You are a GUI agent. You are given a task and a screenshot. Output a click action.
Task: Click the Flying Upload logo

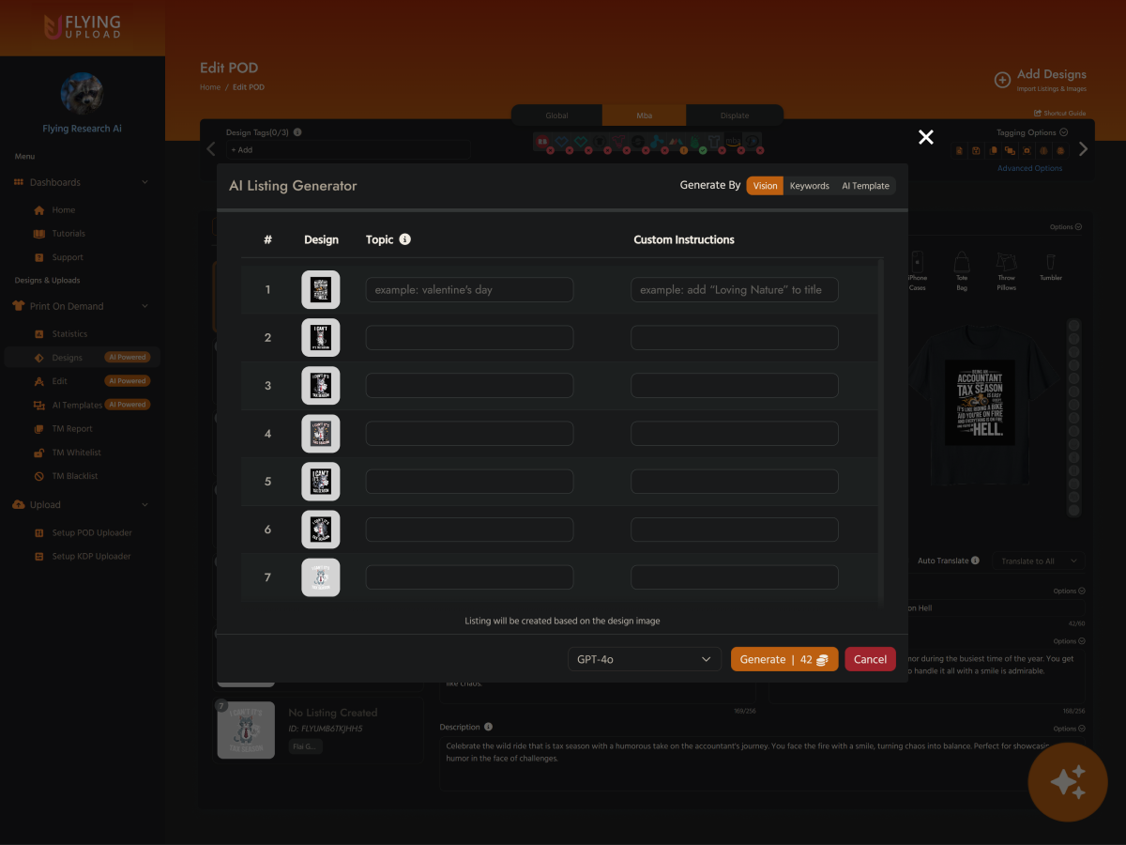(x=83, y=26)
